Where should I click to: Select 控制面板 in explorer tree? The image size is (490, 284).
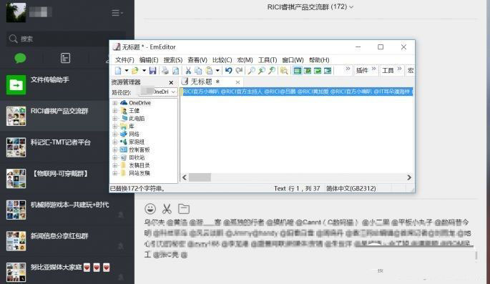tap(139, 150)
